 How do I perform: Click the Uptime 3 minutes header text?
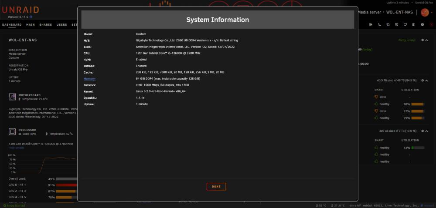398,3
